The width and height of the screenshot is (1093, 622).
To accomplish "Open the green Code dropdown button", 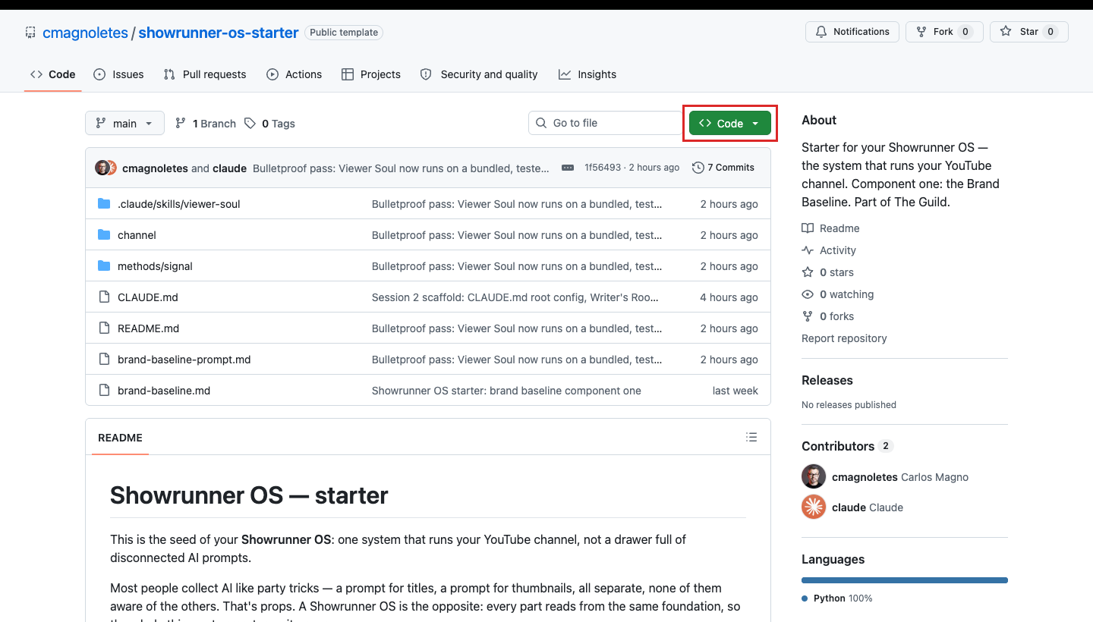I will (730, 123).
